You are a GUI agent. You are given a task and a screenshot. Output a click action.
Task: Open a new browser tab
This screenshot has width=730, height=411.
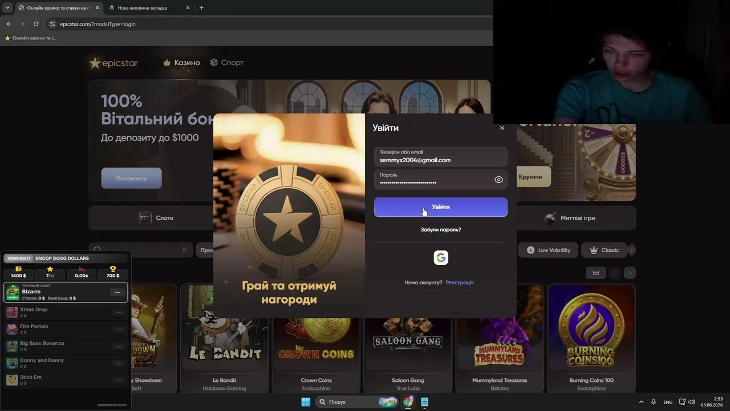pos(201,8)
